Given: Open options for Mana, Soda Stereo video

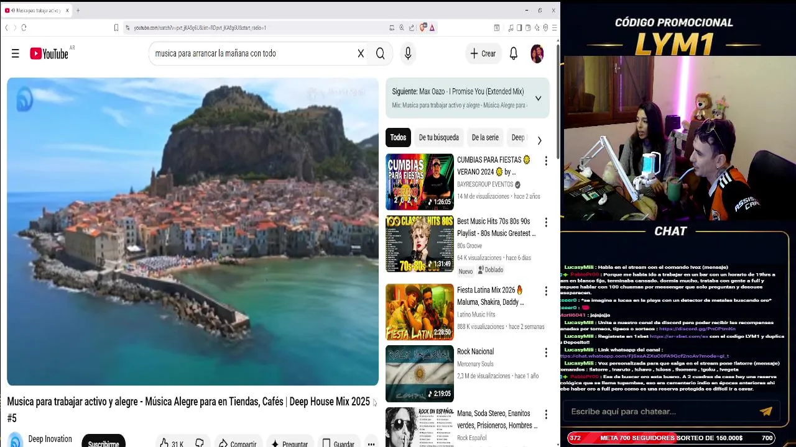Looking at the screenshot, I should pos(546,414).
